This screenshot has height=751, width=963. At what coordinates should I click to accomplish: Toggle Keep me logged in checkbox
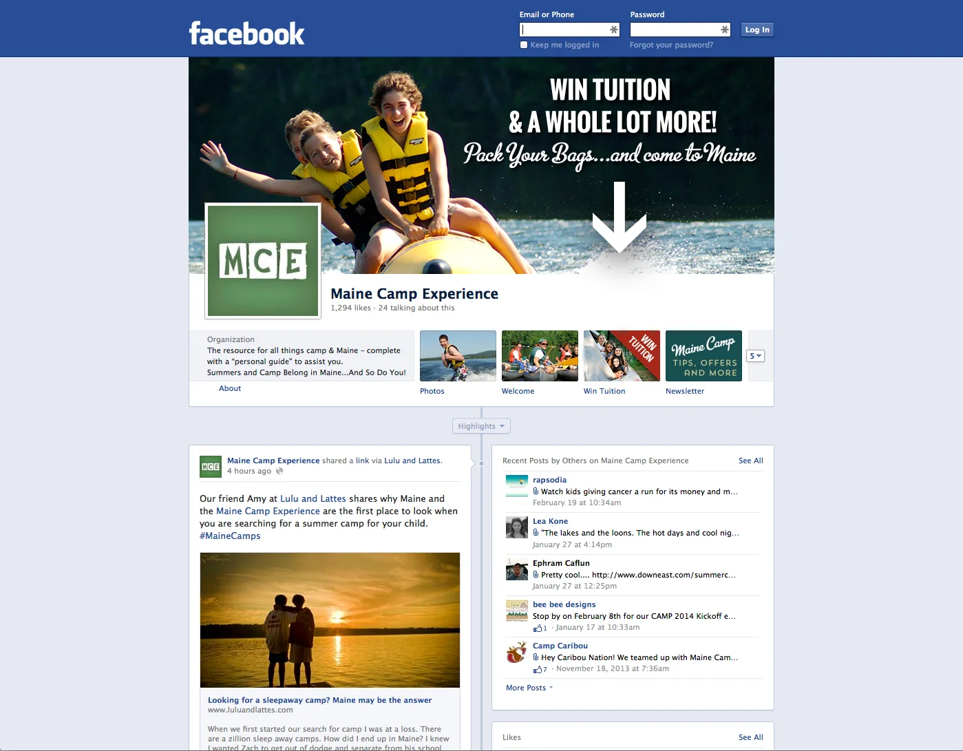(x=524, y=45)
